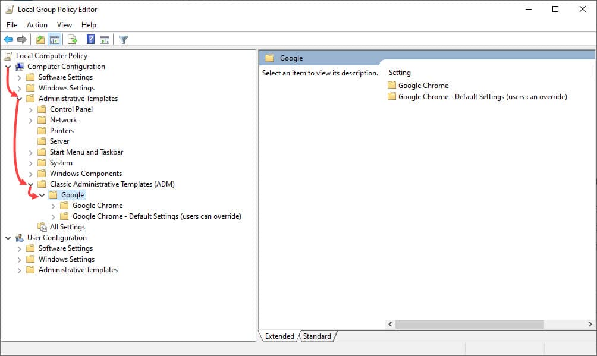Click the Forward arrow toolbar icon
Viewport: 597px width, 356px height.
[22, 39]
